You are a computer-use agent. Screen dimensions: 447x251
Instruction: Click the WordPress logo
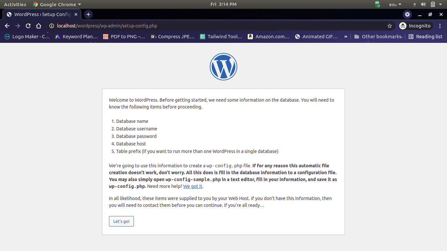[223, 67]
